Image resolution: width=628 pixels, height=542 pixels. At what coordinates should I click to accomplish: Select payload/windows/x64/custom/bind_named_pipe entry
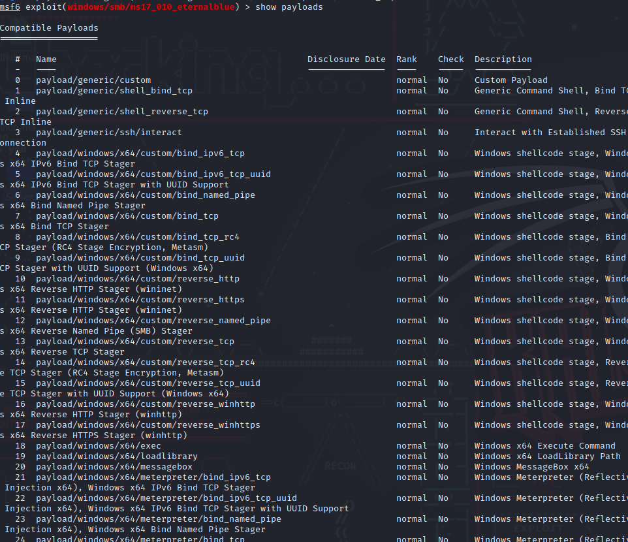tap(146, 195)
